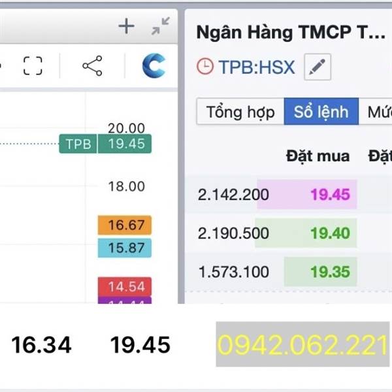
Task: Open the partially visible Mức tab
Action: tap(376, 112)
